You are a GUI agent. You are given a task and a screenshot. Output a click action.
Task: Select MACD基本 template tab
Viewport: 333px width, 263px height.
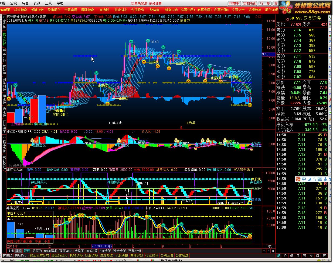(x=51, y=251)
